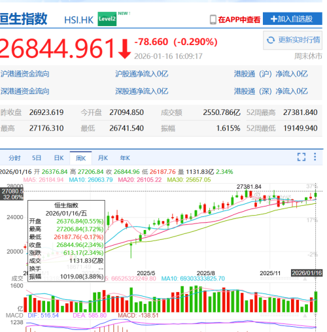Click the last green volume bar

(x=316, y=302)
